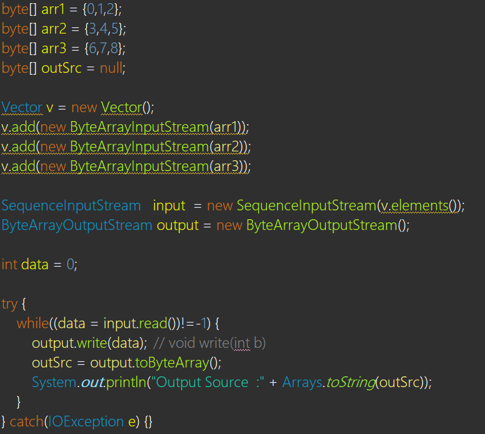Viewport: 485px width, 434px height.
Task: Click the blue SequenceInputStream type declaration
Action: [x=71, y=206]
